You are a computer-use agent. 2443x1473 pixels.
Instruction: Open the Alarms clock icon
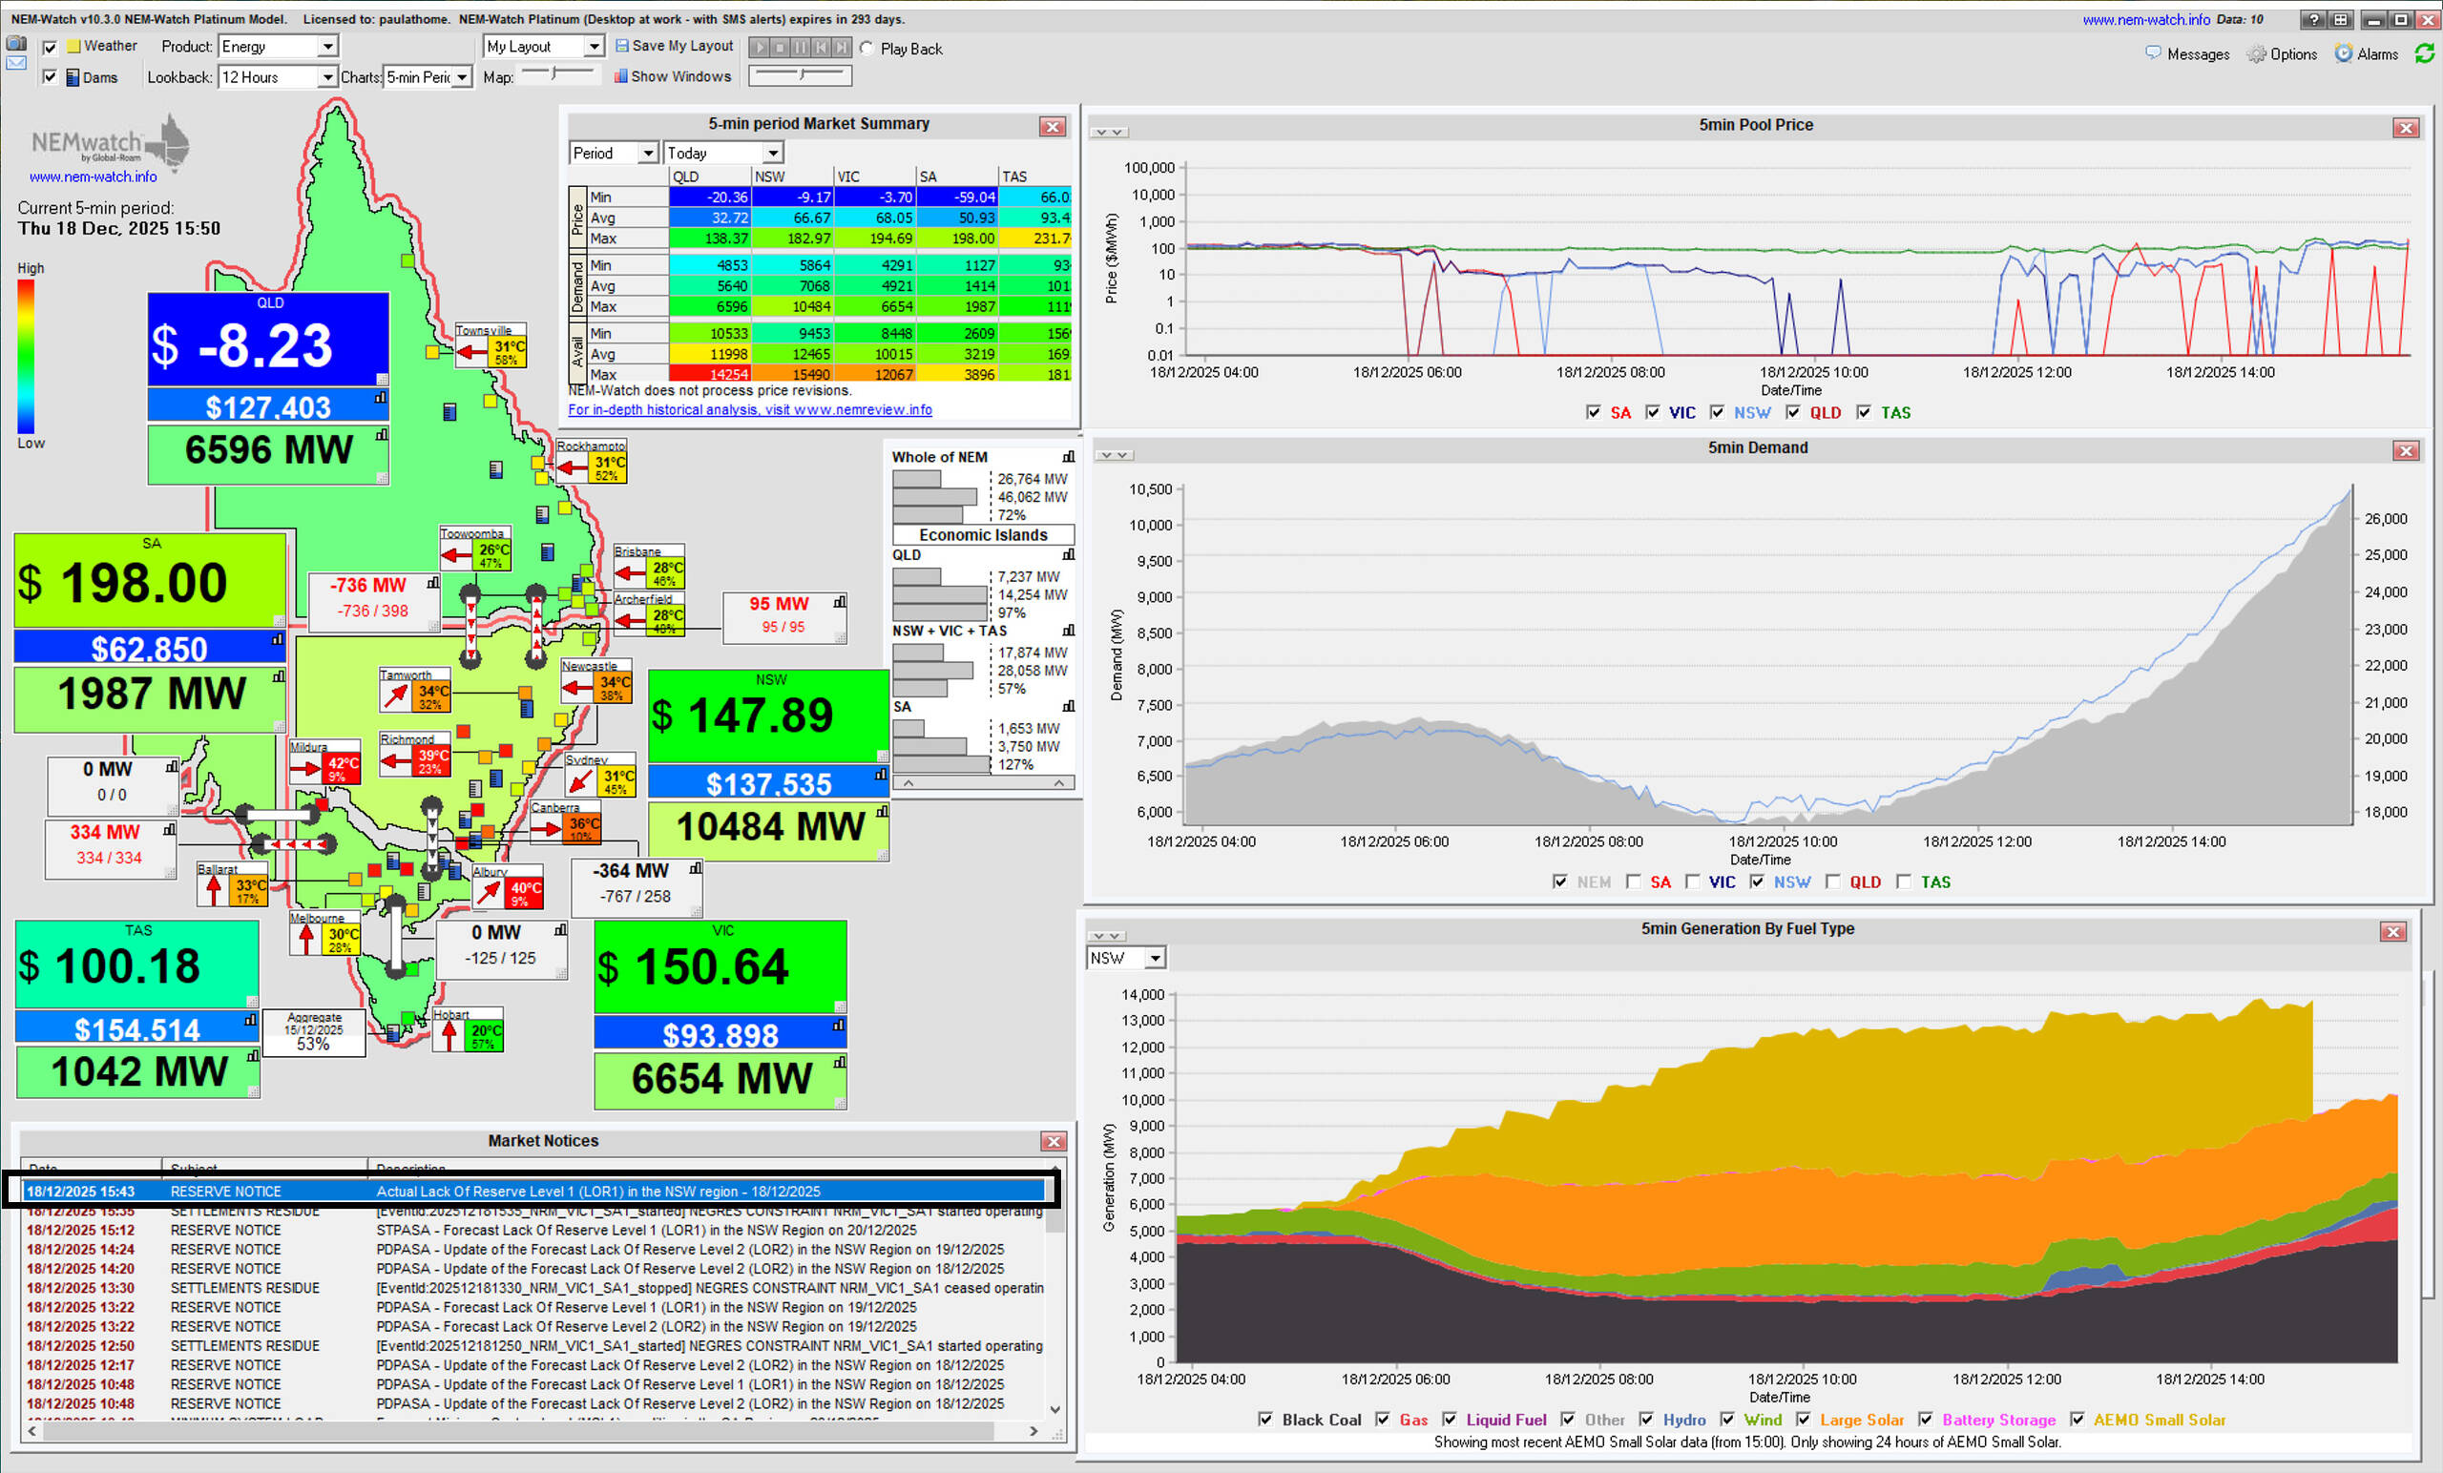pos(2344,53)
